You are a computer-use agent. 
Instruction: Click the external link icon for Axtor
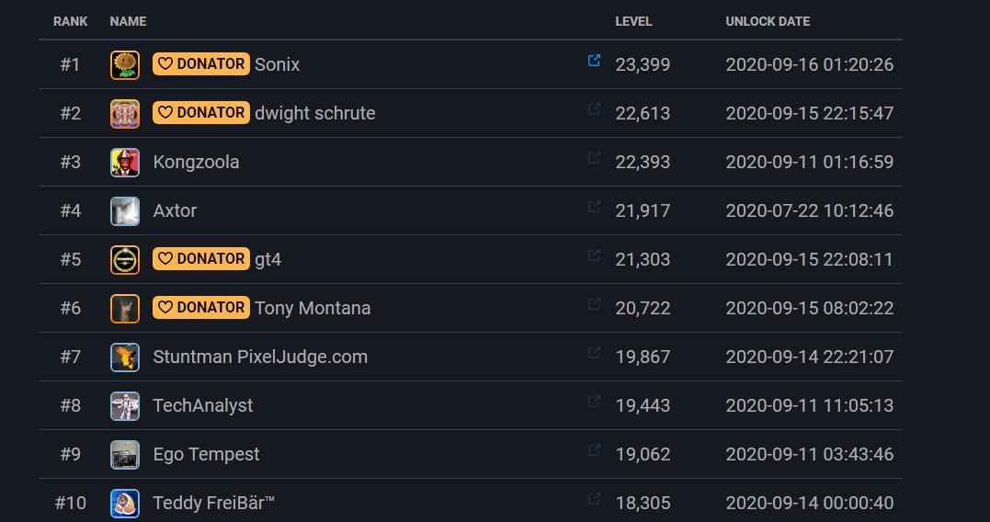pos(594,207)
